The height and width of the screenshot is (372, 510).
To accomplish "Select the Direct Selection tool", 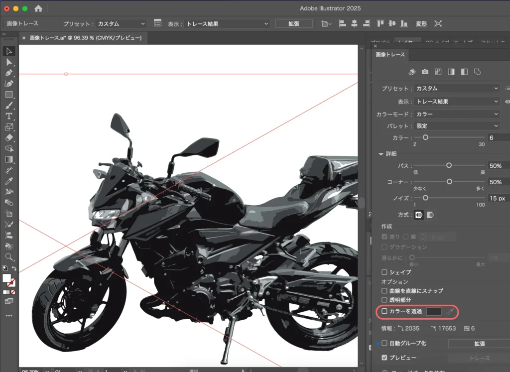I will (9, 62).
